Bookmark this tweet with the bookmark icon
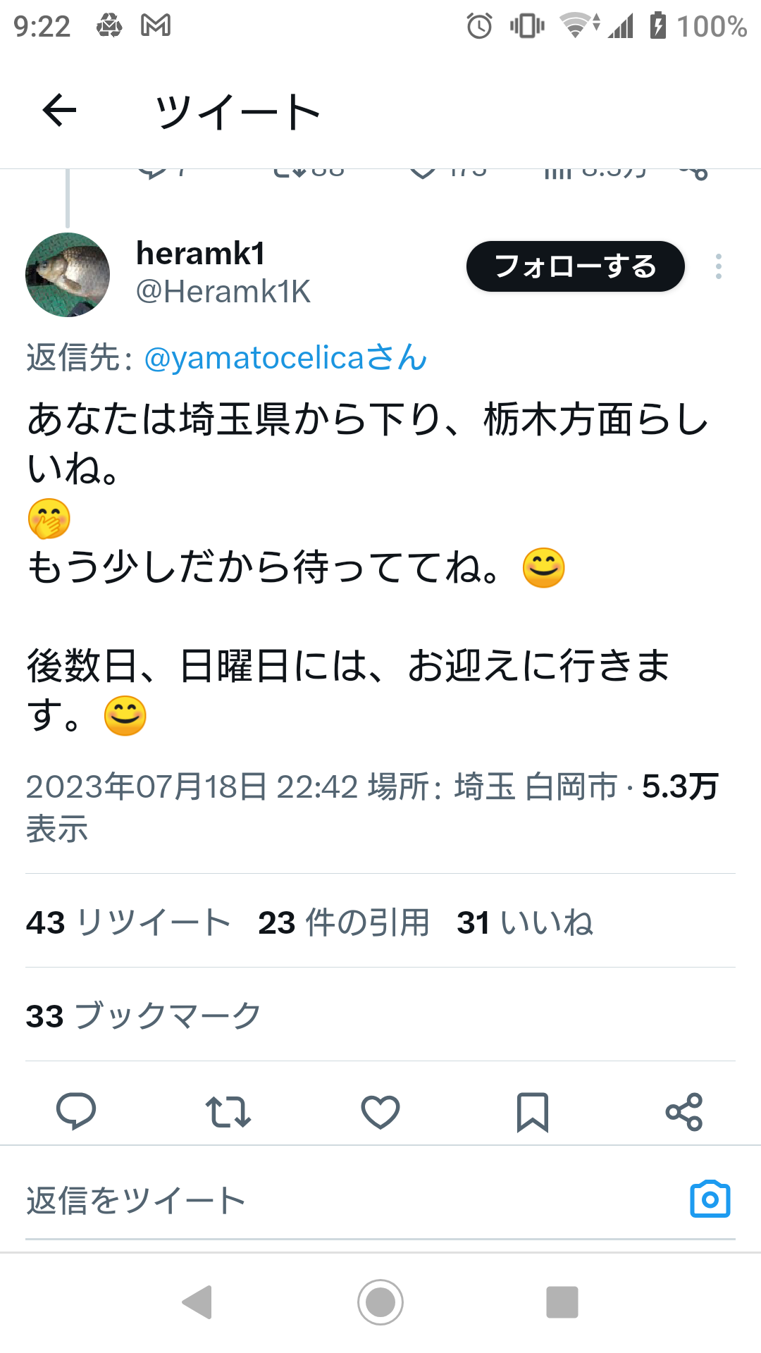This screenshot has height=1353, width=761. pyautogui.click(x=533, y=1112)
